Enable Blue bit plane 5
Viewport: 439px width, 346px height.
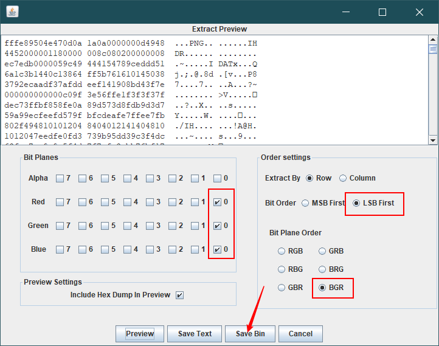[x=105, y=249]
